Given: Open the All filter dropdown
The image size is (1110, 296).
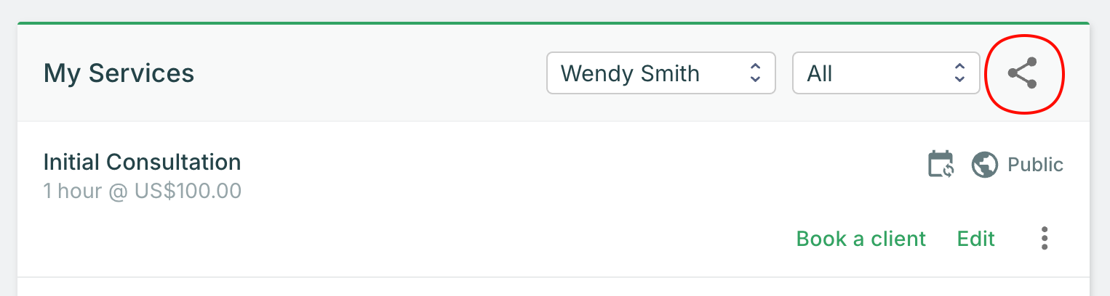Looking at the screenshot, I should coord(885,73).
